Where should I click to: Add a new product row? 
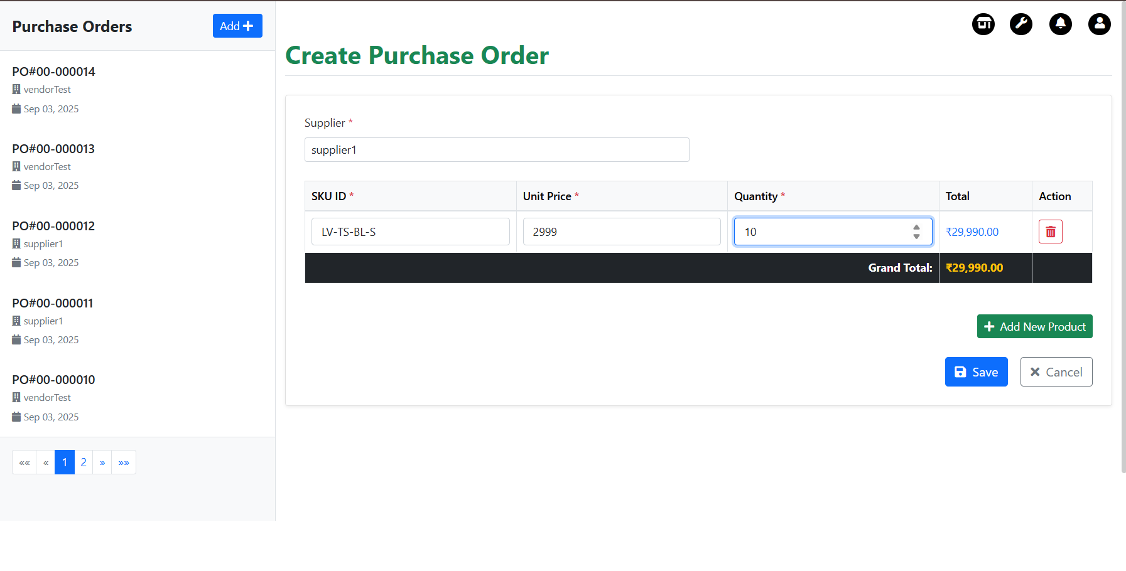pos(1034,326)
